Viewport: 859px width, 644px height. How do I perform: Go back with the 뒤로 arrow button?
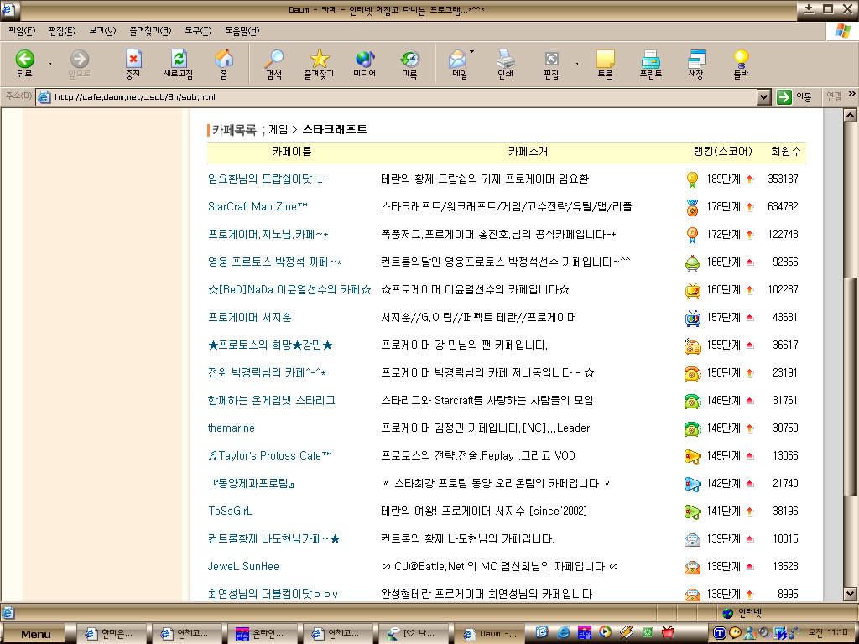[x=24, y=64]
